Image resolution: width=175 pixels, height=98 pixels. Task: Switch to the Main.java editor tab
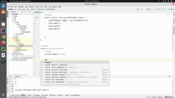click(38, 12)
